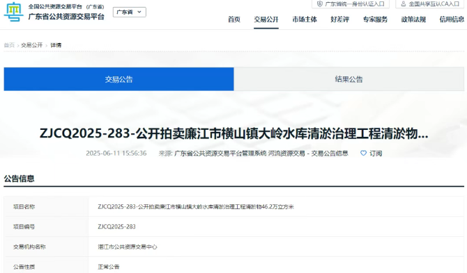Go to 首页 in top navigation

click(x=233, y=19)
